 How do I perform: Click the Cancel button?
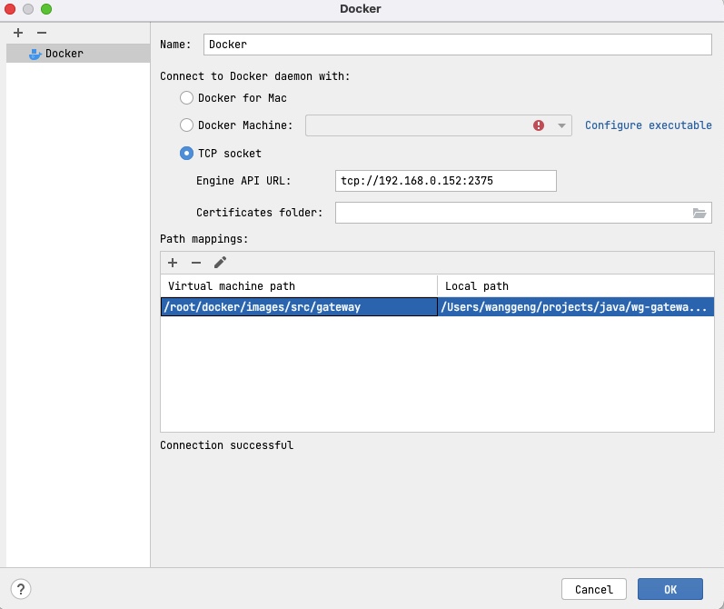(594, 589)
